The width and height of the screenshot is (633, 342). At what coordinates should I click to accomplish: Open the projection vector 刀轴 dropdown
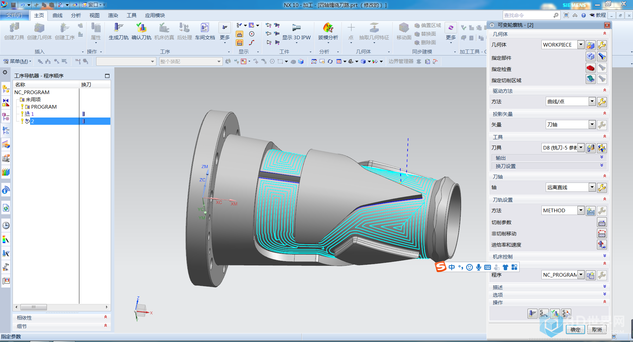(x=592, y=124)
